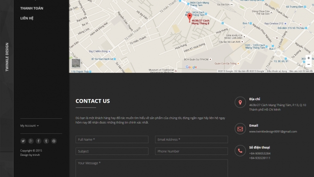Image resolution: width=314 pixels, height=177 pixels.
Task: Click the TWINKLE DESIGN vertical label
Action: [x=7, y=57]
